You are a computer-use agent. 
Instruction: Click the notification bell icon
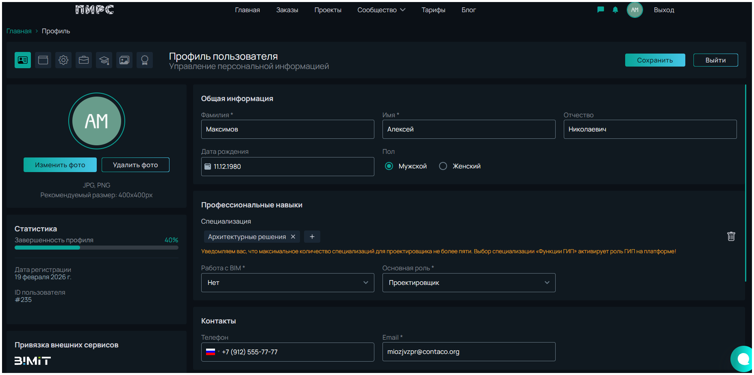click(615, 10)
